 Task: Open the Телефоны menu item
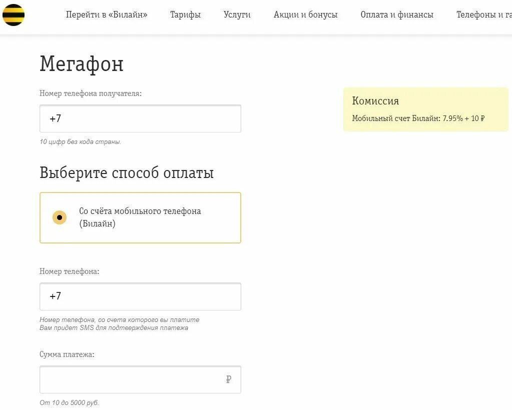click(484, 14)
